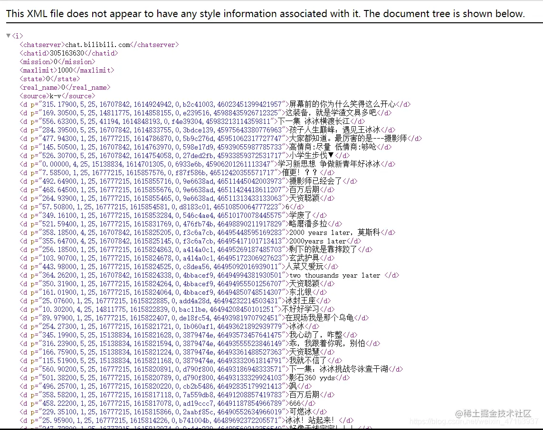Select the comment 下一集 冰冰横渡长江
This screenshot has width=543, height=430.
click(x=314, y=122)
